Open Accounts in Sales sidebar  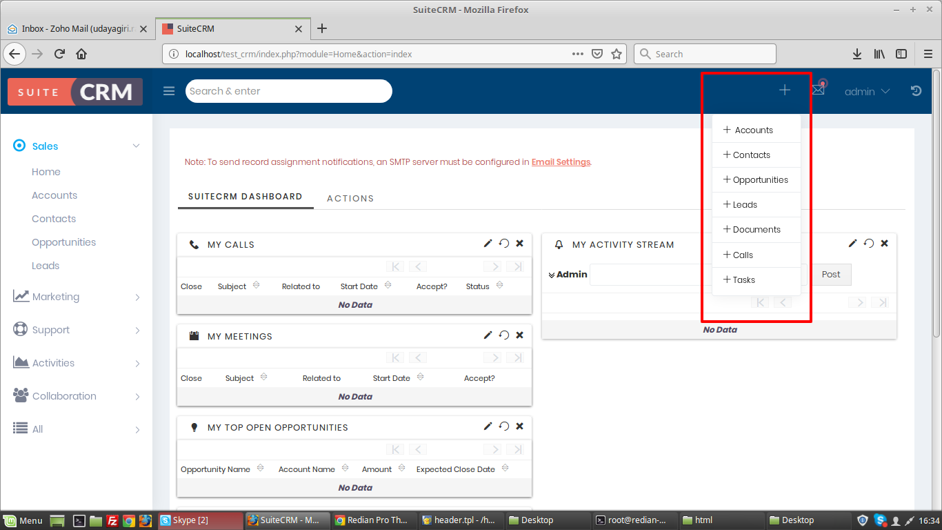point(54,195)
